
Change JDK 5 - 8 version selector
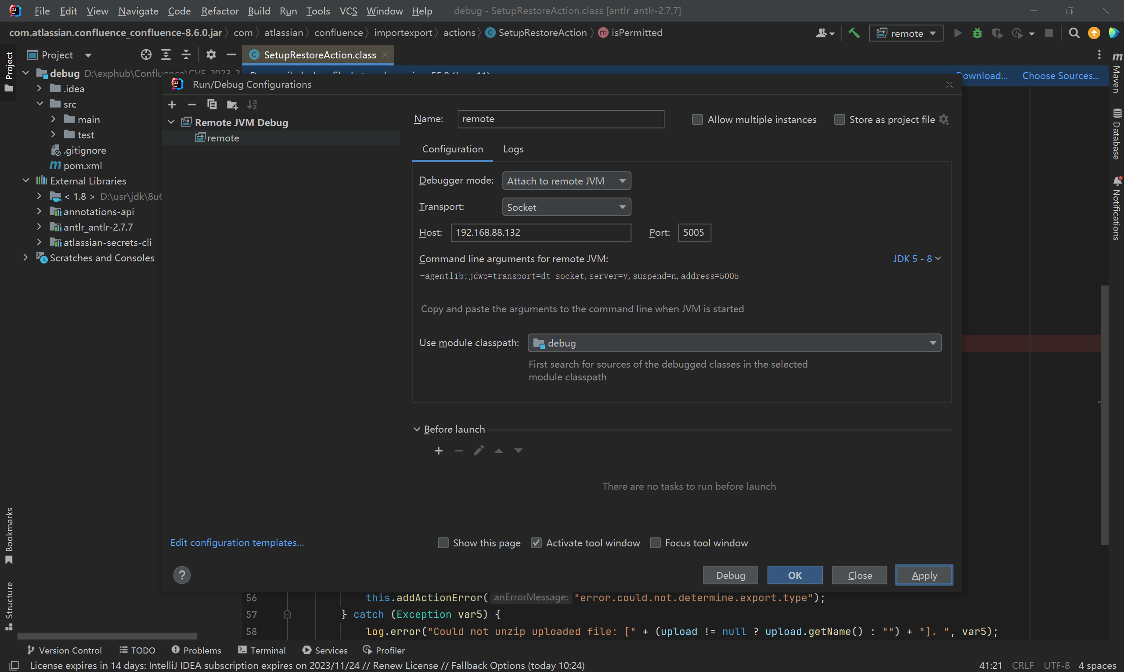pyautogui.click(x=917, y=259)
